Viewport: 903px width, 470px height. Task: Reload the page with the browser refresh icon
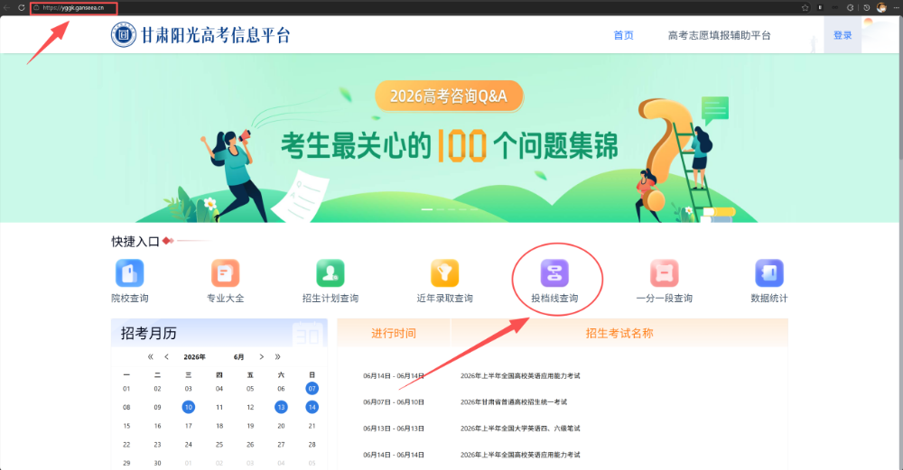(x=22, y=7)
